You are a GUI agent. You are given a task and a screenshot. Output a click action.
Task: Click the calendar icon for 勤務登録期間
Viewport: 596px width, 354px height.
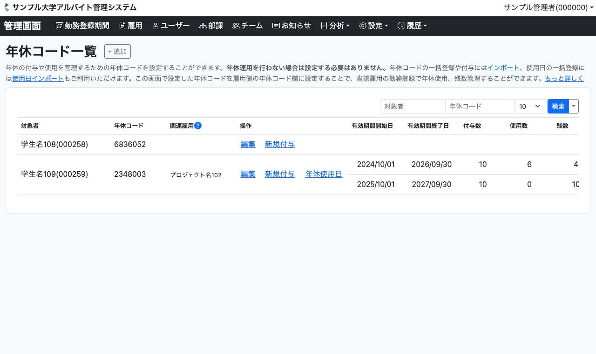coord(60,26)
